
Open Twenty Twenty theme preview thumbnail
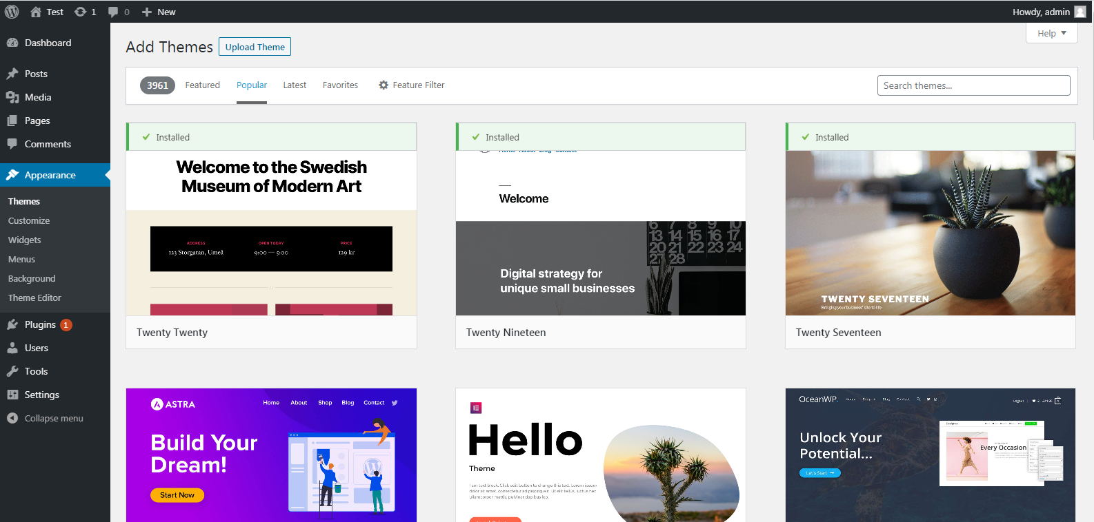(x=271, y=233)
